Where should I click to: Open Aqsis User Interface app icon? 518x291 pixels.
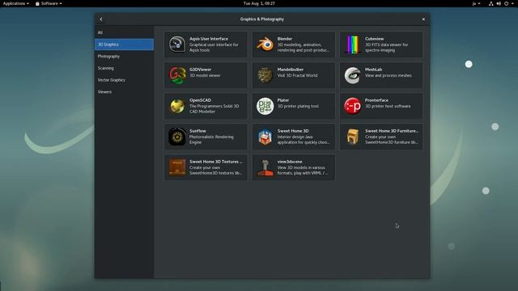(177, 44)
